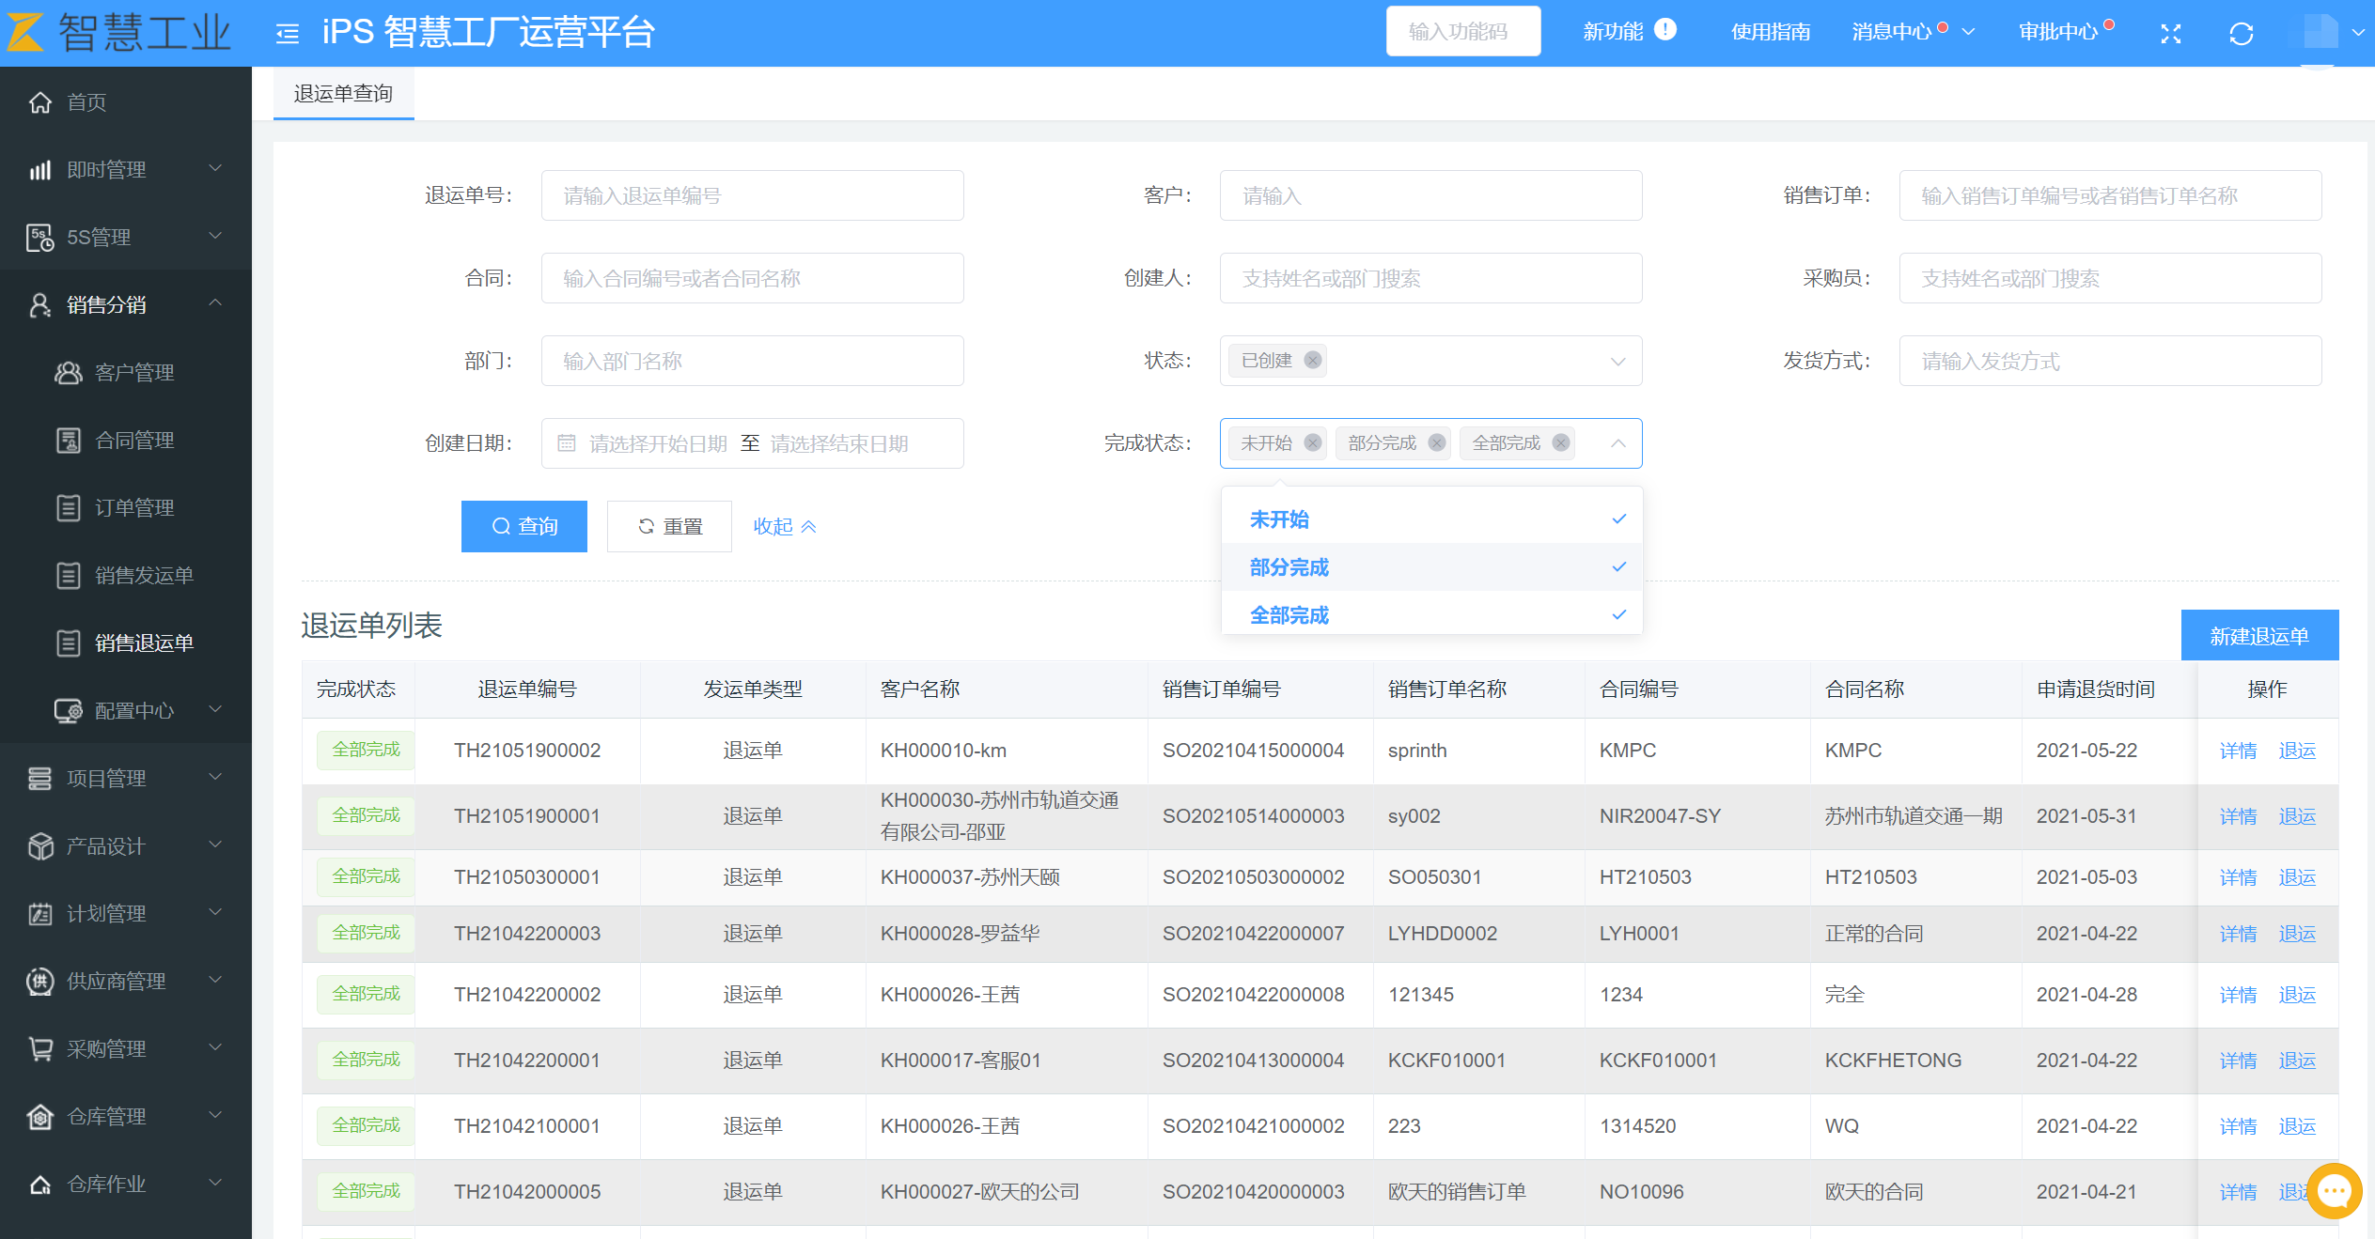Image resolution: width=2375 pixels, height=1239 pixels.
Task: Click the 查询 search button
Action: pyautogui.click(x=523, y=526)
